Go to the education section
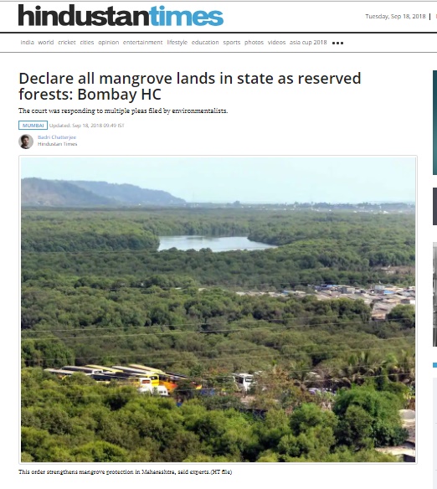The height and width of the screenshot is (489, 437). [x=205, y=43]
